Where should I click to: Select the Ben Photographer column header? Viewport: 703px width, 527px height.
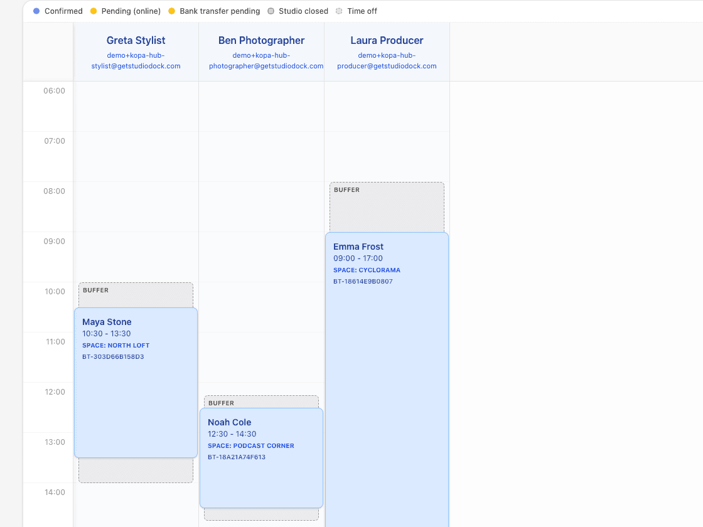click(261, 40)
